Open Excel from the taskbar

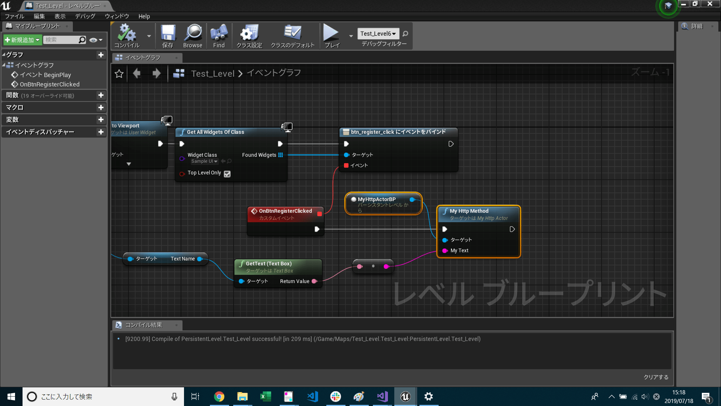265,397
